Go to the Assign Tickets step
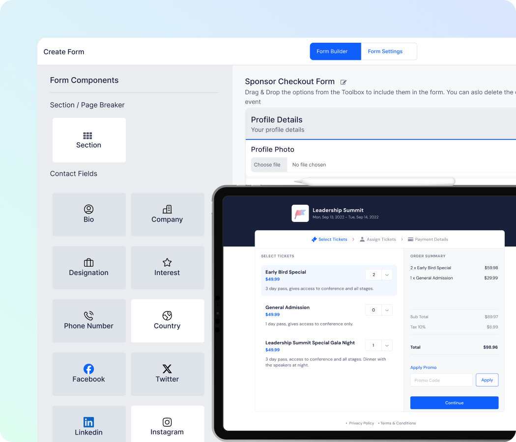Viewport: 516px width, 442px height. [x=378, y=240]
